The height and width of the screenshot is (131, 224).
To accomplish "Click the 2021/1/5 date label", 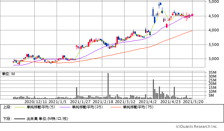I will tap(58, 102).
